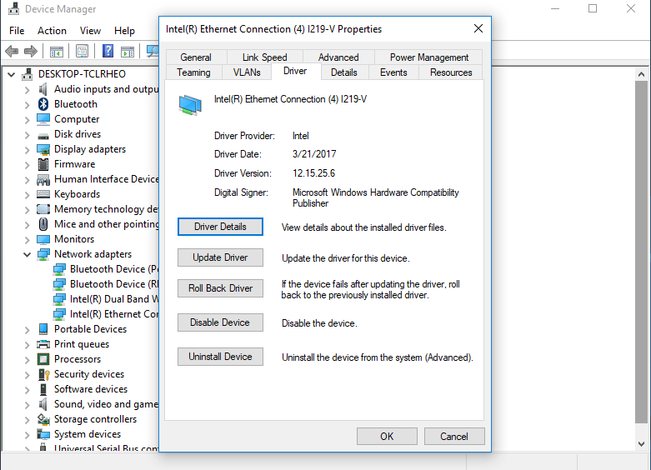
Task: Click the Back arrow in Device Manager toolbar
Action: 12,52
